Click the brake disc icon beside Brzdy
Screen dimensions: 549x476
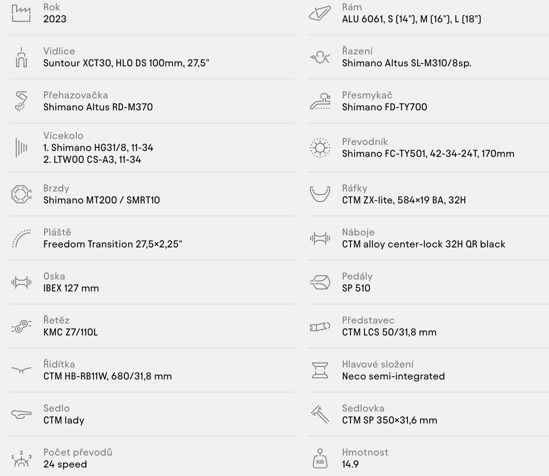[x=21, y=194]
